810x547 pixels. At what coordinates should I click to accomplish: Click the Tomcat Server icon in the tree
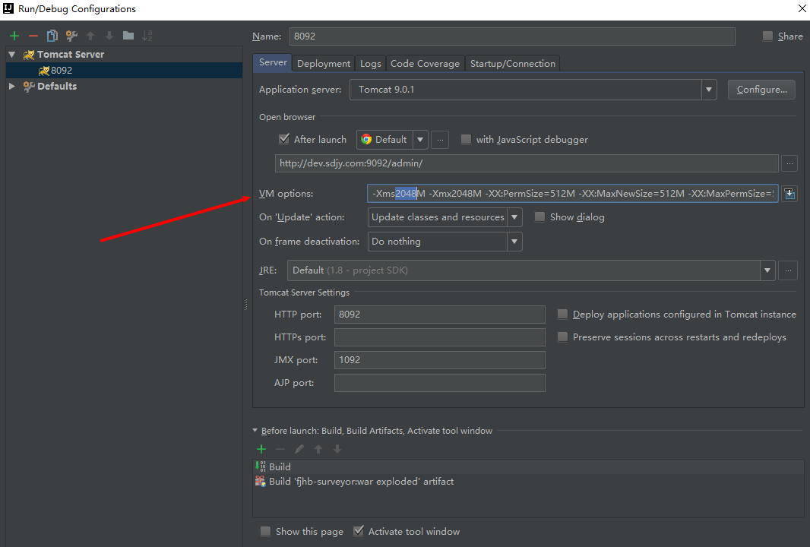point(29,55)
